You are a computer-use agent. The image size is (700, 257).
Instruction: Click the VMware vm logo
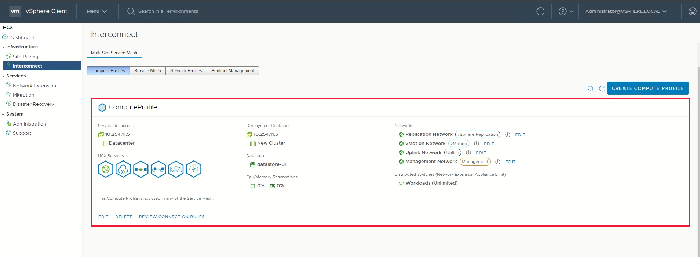click(15, 11)
